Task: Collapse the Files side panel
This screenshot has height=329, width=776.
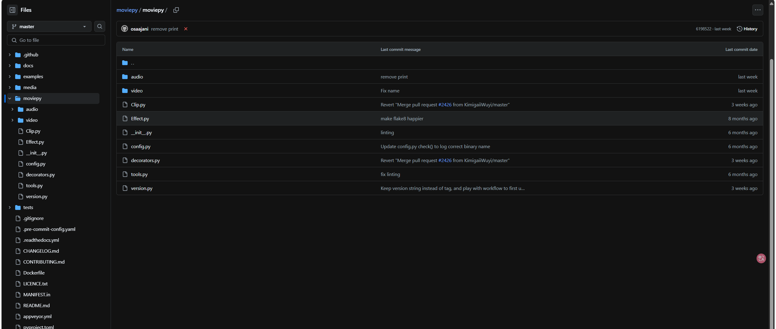Action: pos(12,10)
